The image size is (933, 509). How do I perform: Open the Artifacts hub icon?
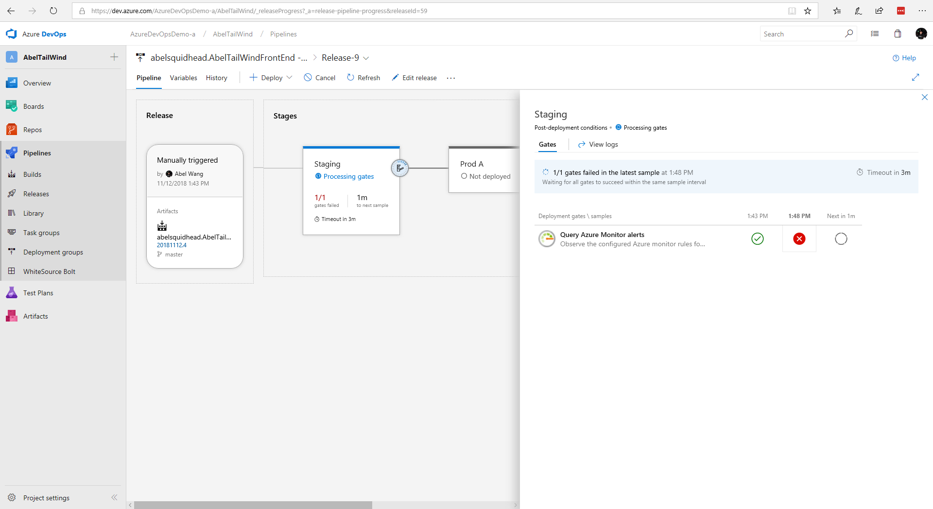[12, 316]
